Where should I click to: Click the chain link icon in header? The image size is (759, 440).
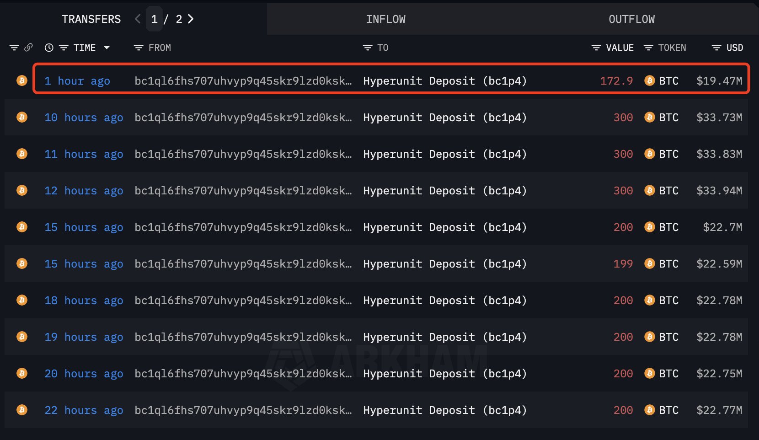pyautogui.click(x=28, y=48)
